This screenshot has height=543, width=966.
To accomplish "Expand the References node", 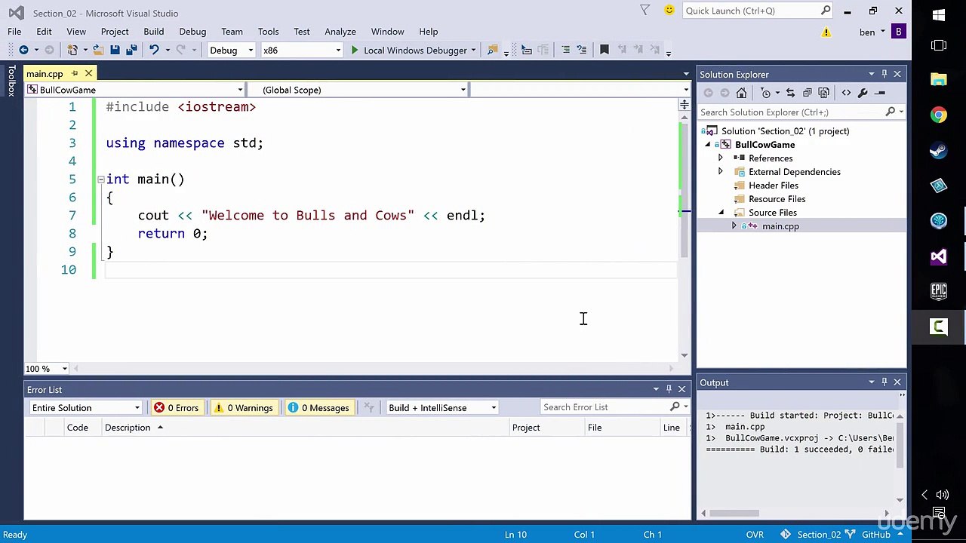I will pos(720,158).
